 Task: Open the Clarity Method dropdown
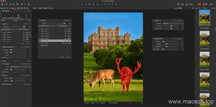tap(171, 23)
